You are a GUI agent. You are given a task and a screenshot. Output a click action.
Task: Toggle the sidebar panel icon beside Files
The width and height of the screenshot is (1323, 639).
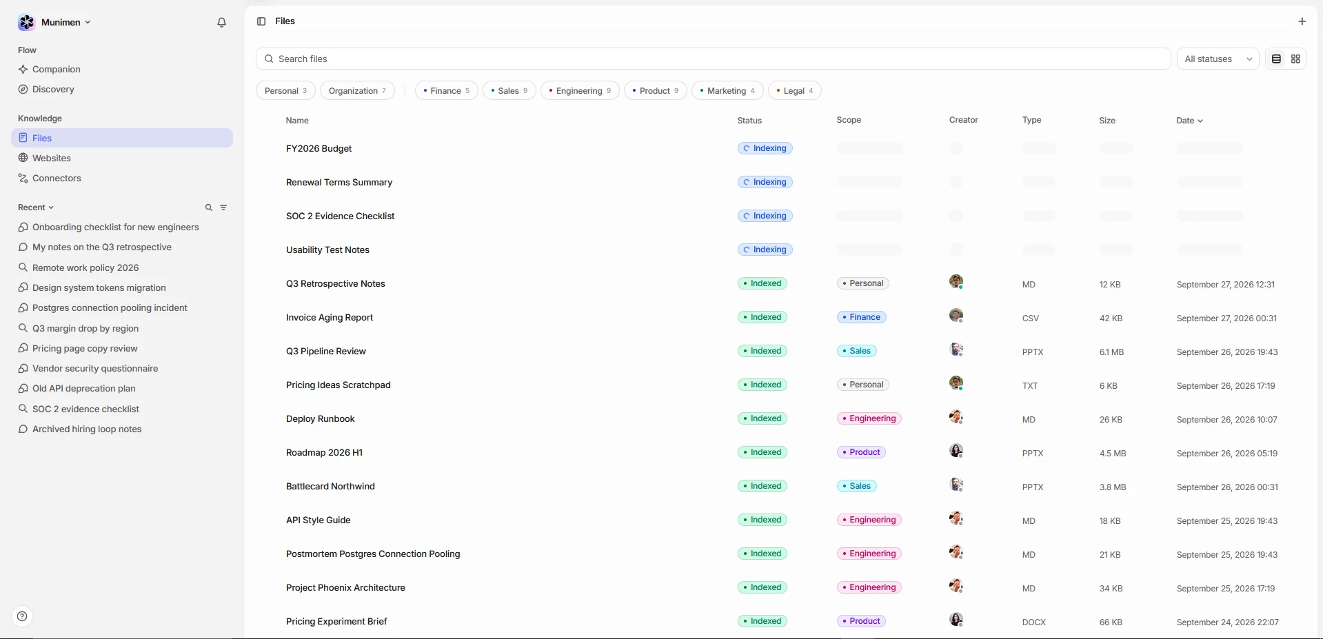click(261, 21)
